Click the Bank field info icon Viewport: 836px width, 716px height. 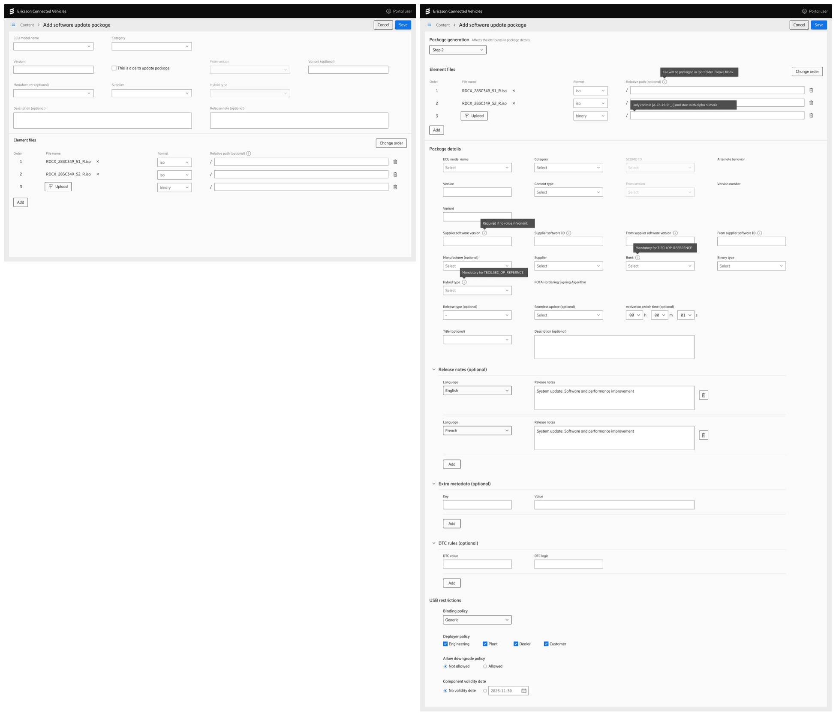tap(638, 258)
